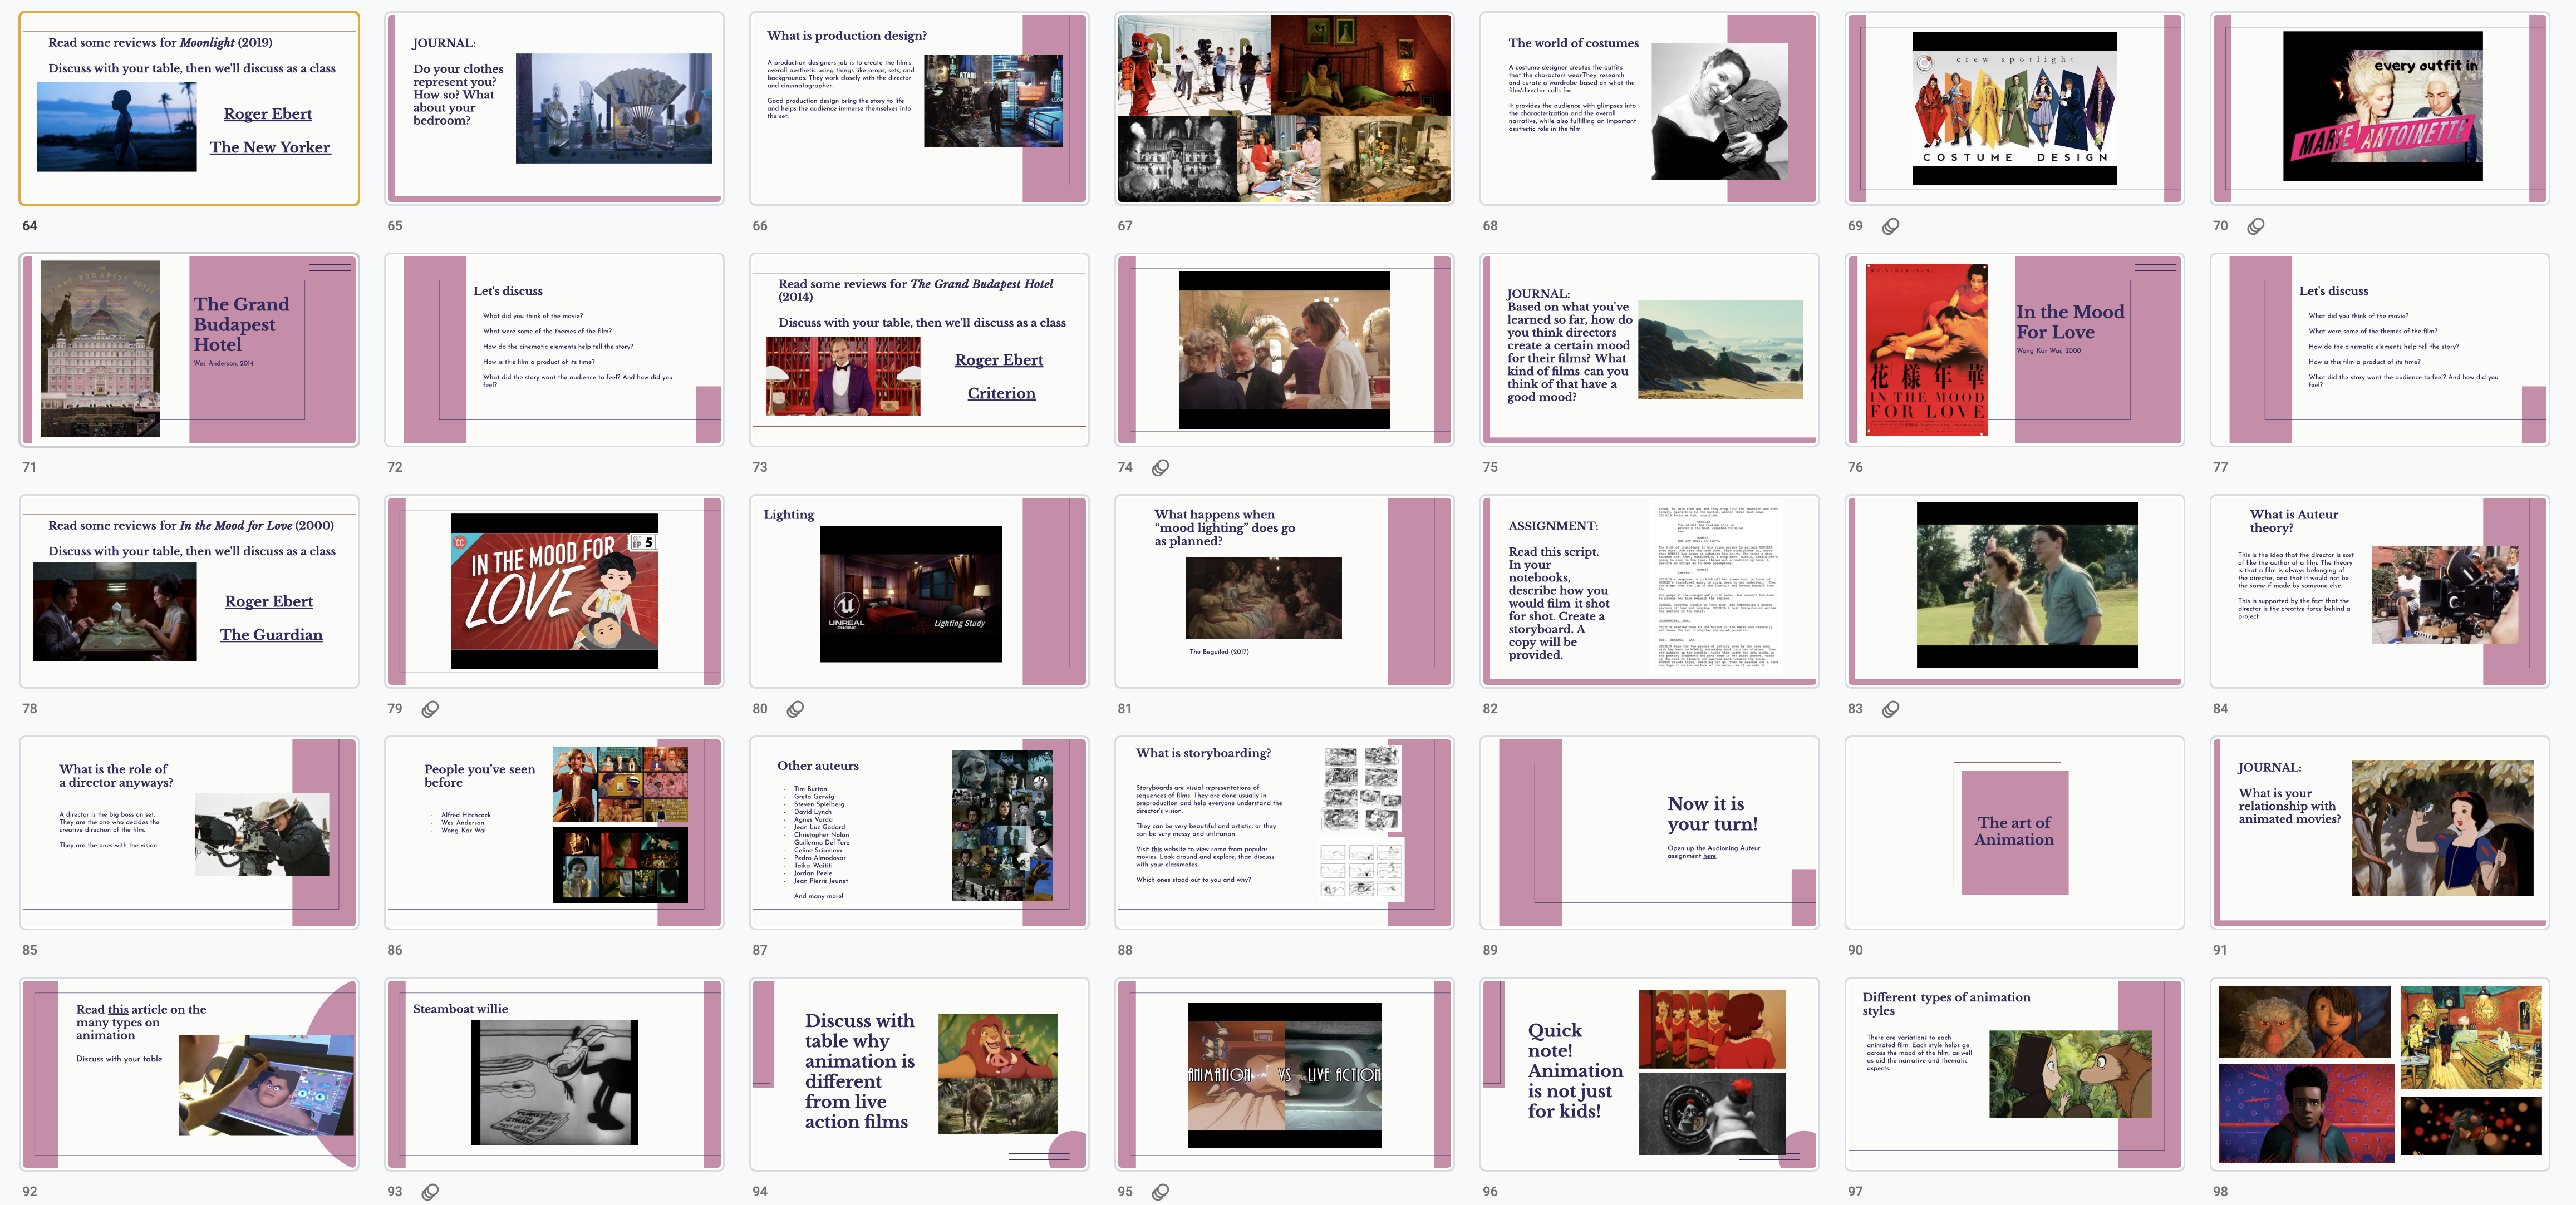The image size is (2576, 1205).
Task: Select The Grand Budapest Hotel title slide
Action: 189,350
